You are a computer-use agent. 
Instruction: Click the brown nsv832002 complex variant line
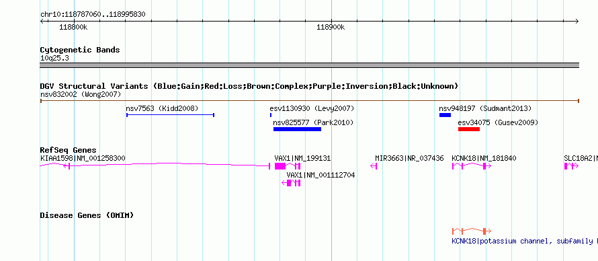pos(309,101)
